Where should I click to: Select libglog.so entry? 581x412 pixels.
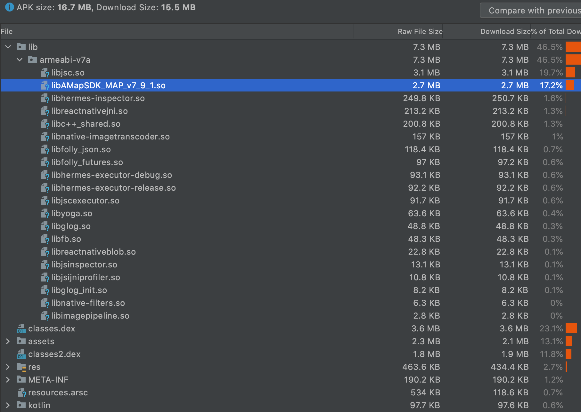pos(290,226)
